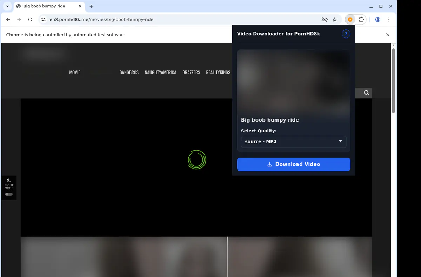This screenshot has height=277, width=421.
Task: Open the NAUGHTYAMERICA menu item
Action: pyautogui.click(x=161, y=72)
